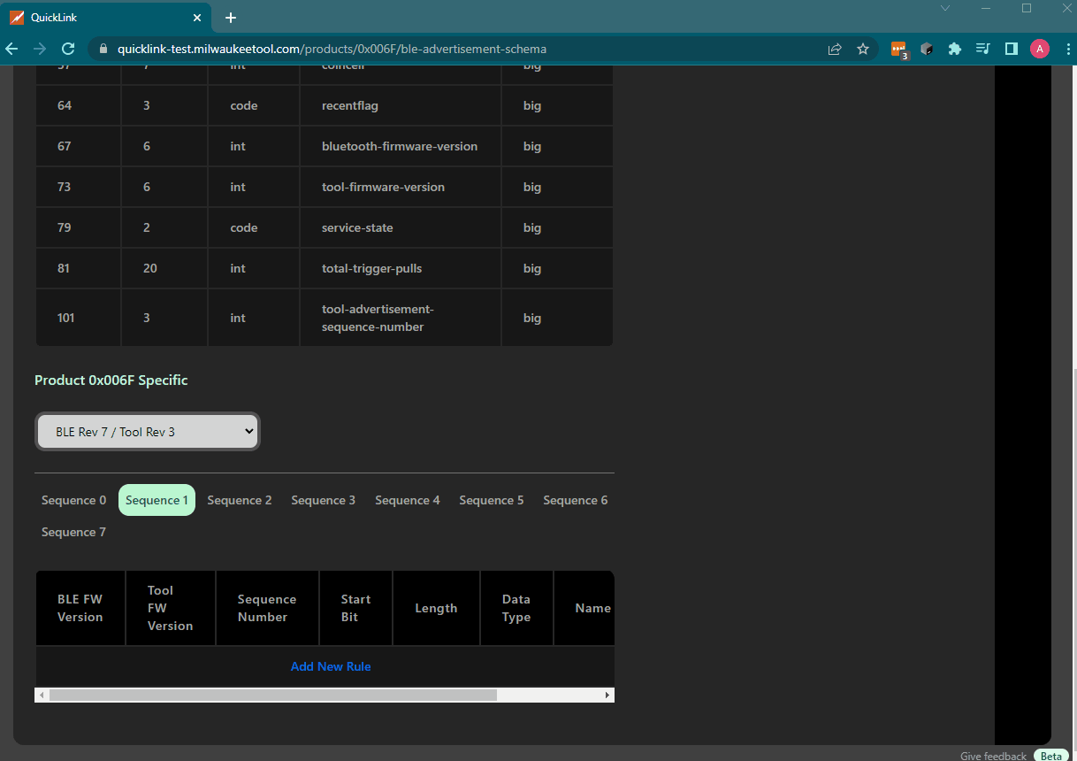Click the Give feedback link
The width and height of the screenshot is (1077, 761).
[x=993, y=756]
